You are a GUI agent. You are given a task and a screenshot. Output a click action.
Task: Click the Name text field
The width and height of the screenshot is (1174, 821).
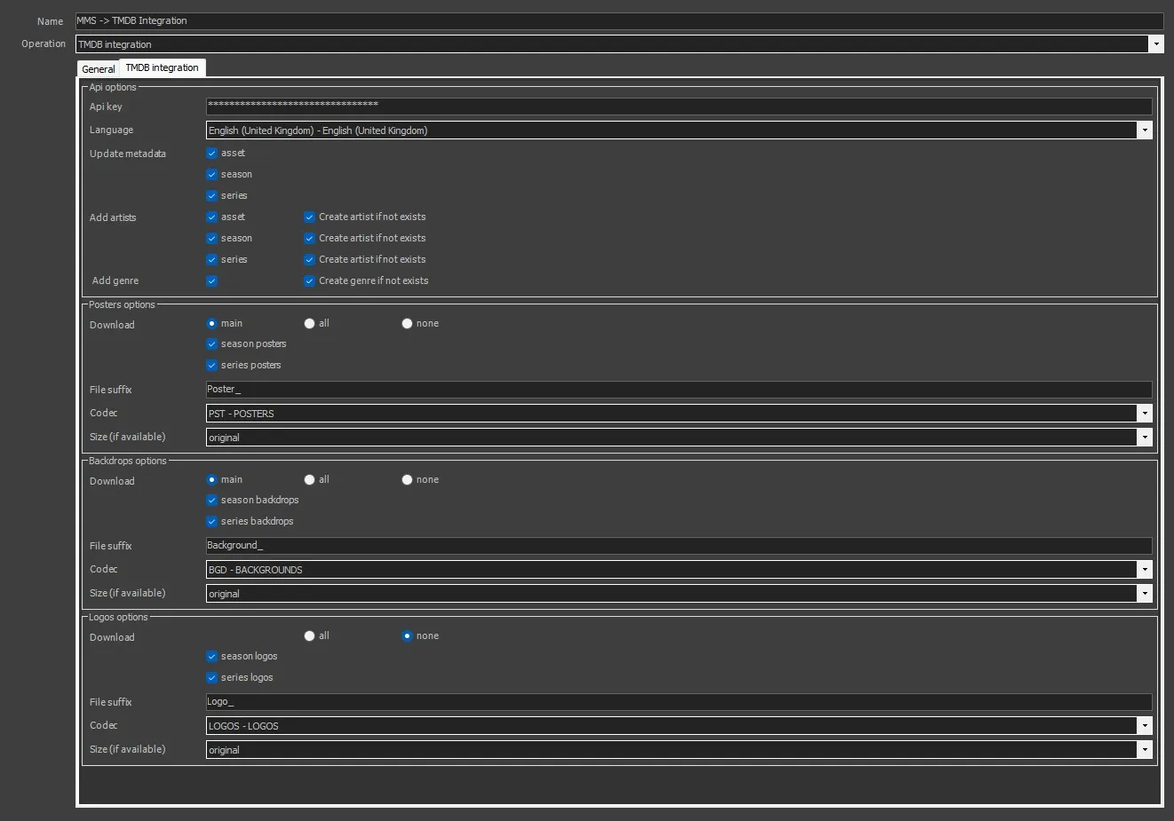pyautogui.click(x=618, y=21)
